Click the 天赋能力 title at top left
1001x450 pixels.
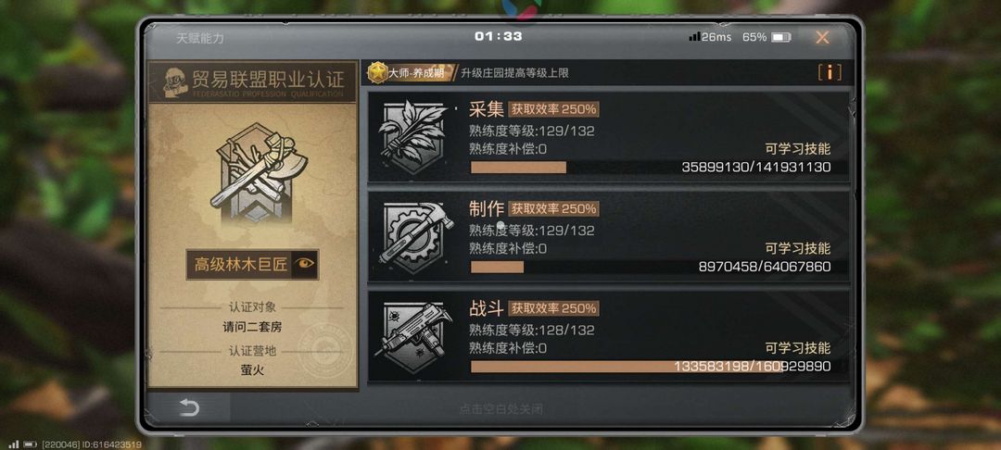[200, 38]
